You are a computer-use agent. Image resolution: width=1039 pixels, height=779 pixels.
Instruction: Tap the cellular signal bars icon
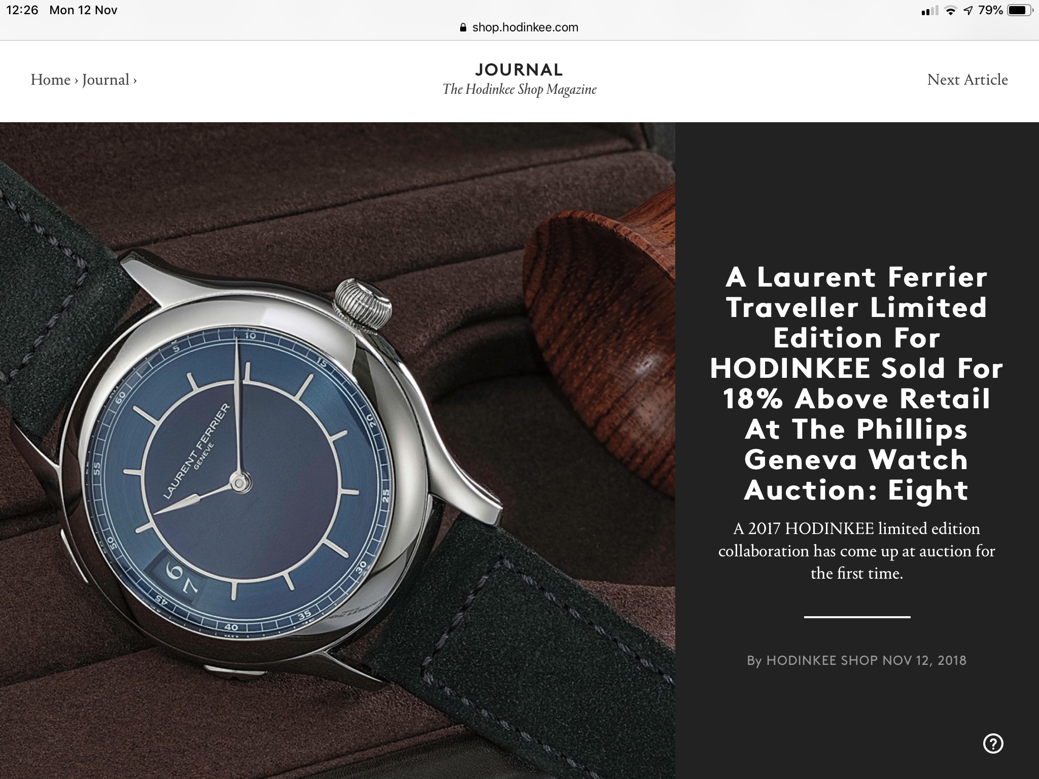click(x=929, y=11)
